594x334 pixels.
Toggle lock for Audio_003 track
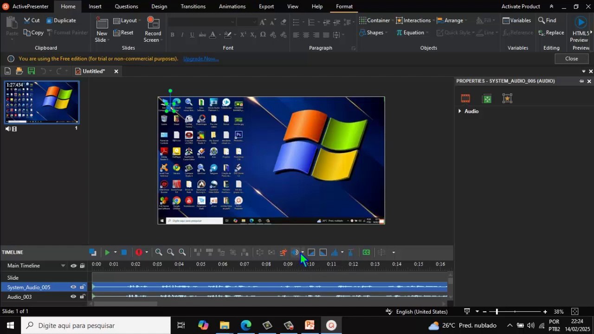coord(82,297)
